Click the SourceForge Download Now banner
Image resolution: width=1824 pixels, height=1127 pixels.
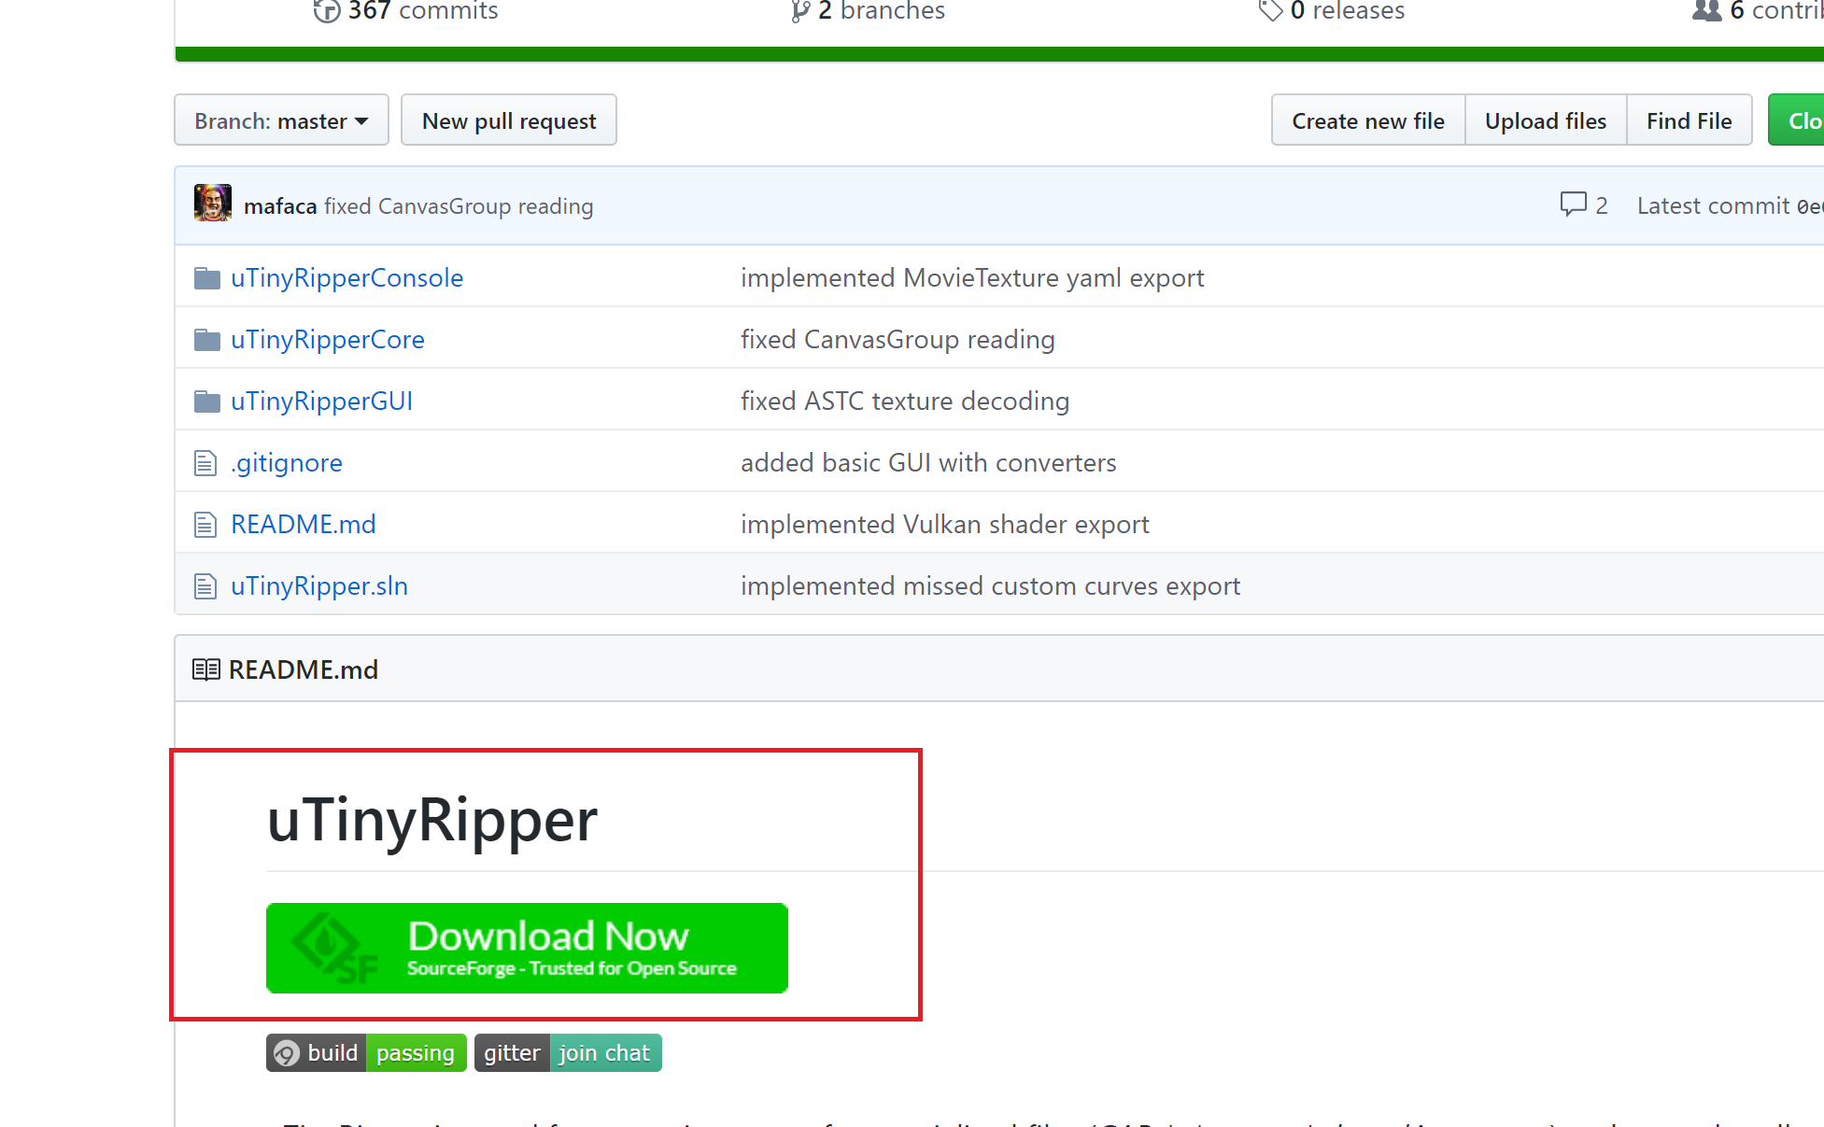click(527, 948)
